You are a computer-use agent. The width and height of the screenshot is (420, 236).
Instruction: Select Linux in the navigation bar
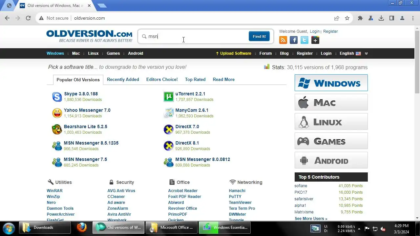(93, 53)
